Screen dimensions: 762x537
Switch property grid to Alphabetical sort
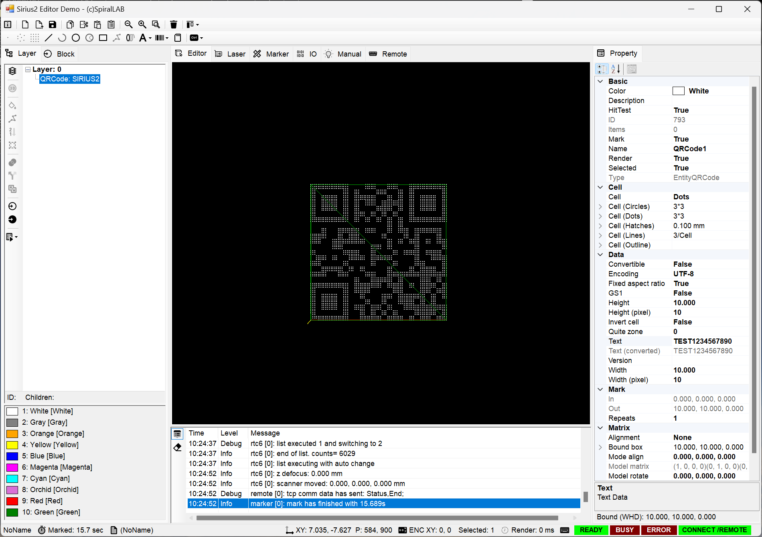(x=616, y=69)
